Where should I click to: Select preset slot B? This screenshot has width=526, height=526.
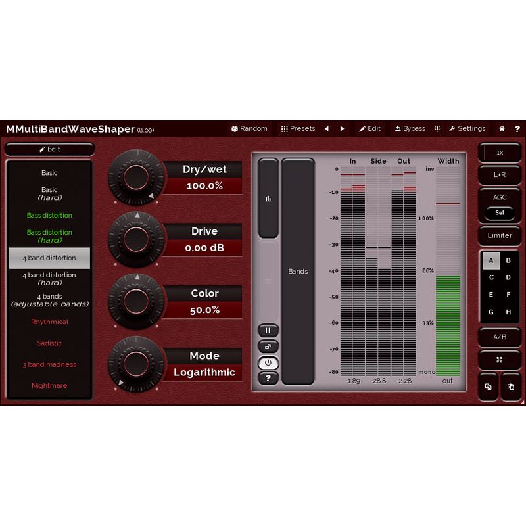pos(508,260)
